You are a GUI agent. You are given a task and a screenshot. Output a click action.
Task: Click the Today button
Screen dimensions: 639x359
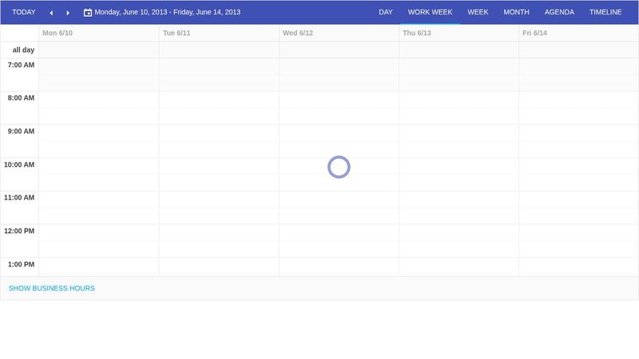[24, 12]
